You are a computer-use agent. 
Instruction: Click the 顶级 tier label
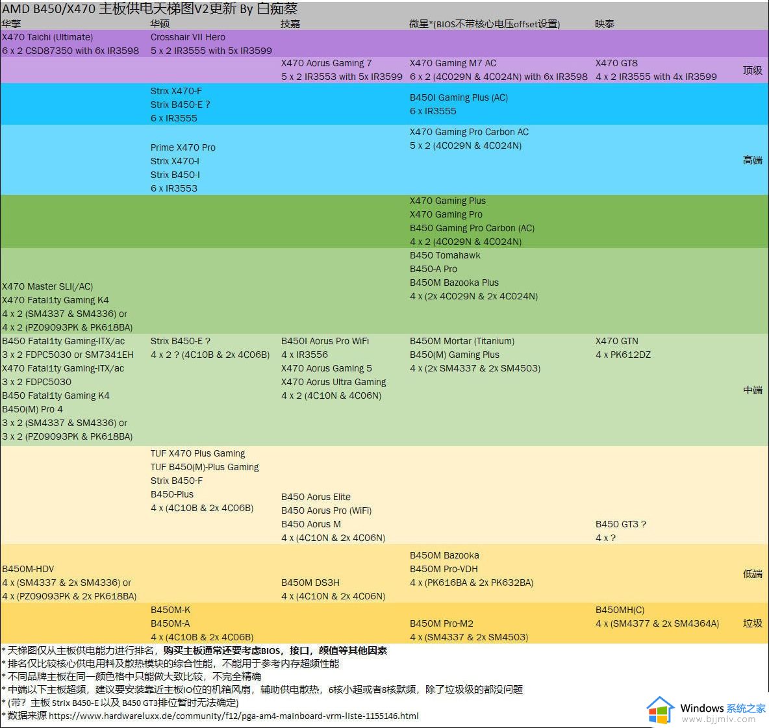pos(752,70)
